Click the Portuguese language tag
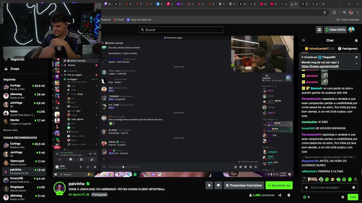Image resolution: width=362 pixels, height=203 pixels. tap(99, 195)
